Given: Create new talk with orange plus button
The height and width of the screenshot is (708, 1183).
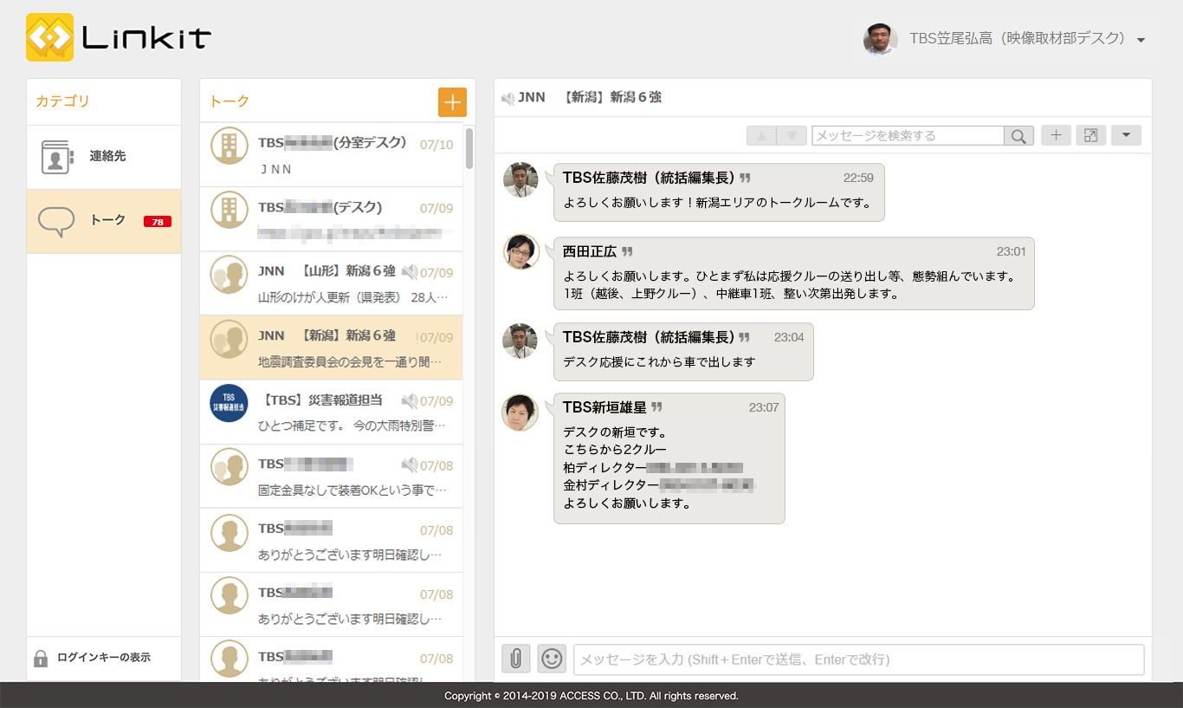Looking at the screenshot, I should click(x=452, y=101).
